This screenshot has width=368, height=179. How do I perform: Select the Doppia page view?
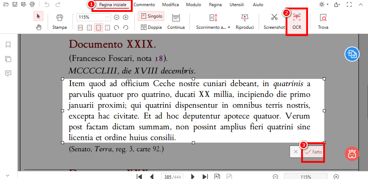pyautogui.click(x=151, y=27)
